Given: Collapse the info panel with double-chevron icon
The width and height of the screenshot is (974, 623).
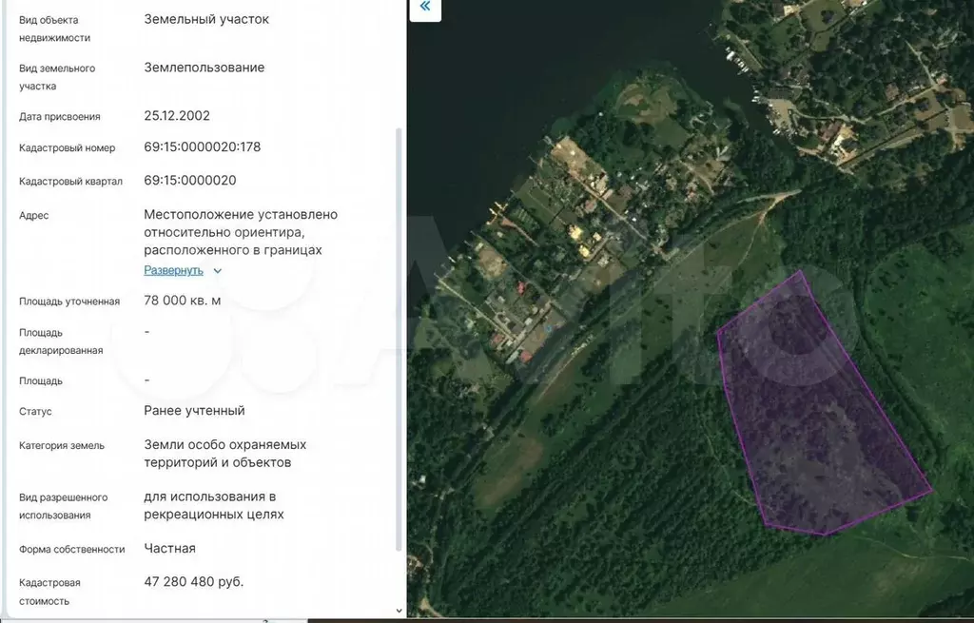Looking at the screenshot, I should tap(424, 8).
